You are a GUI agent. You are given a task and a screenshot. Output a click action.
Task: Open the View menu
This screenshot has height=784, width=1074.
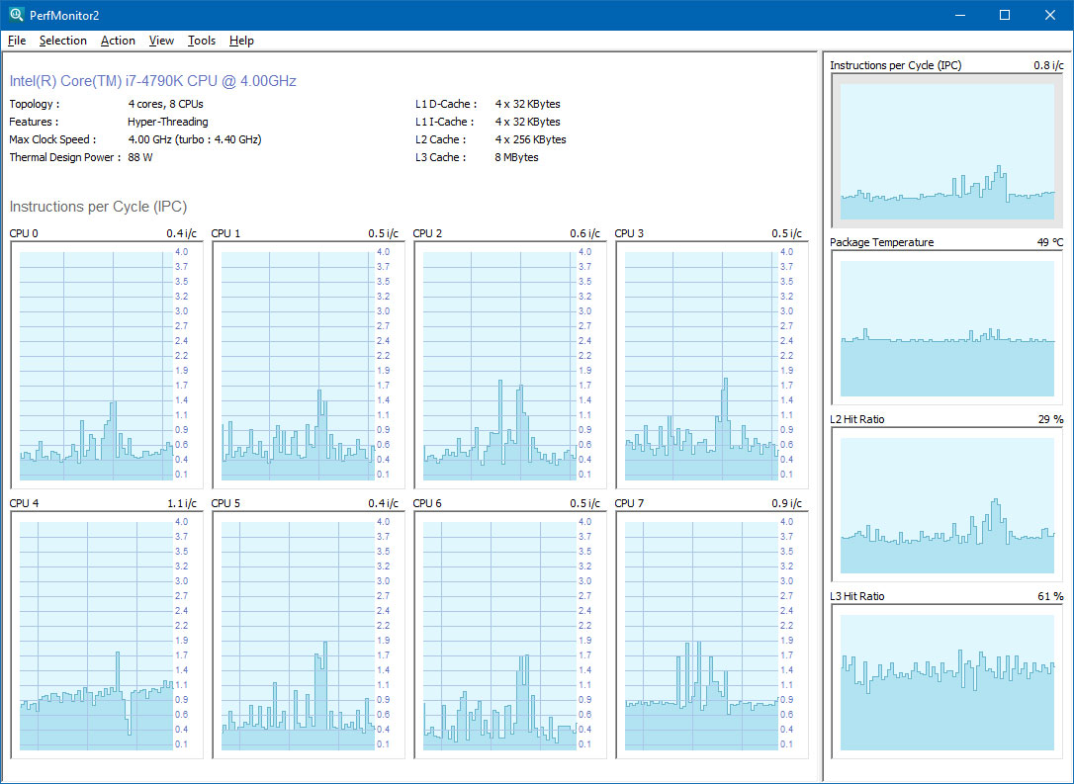(161, 41)
